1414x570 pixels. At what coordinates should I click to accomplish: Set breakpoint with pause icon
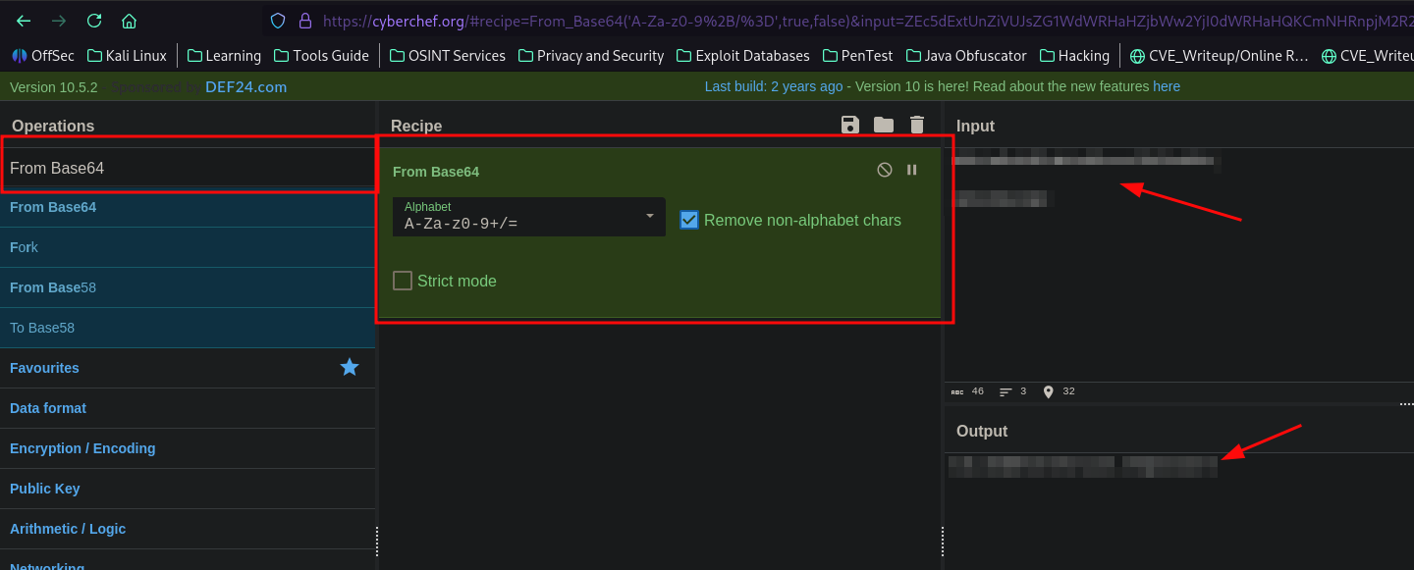click(x=912, y=170)
